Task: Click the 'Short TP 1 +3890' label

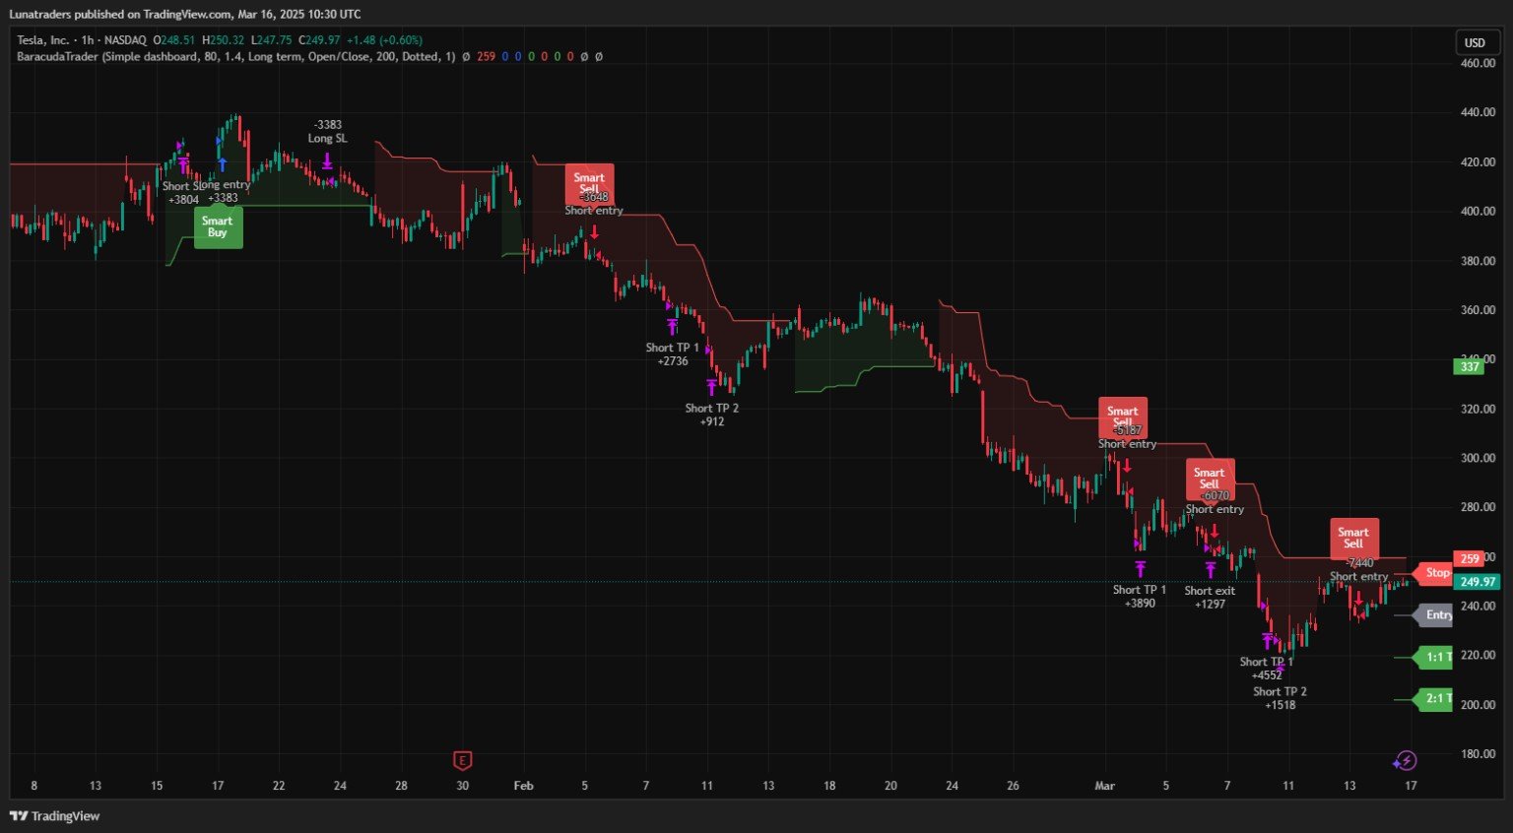Action: click(x=1140, y=597)
